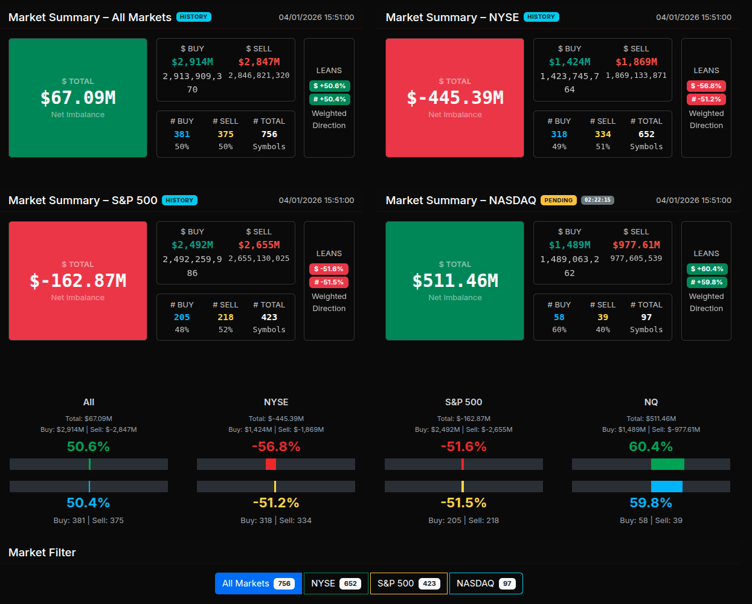Click HISTORY badge beside All Markets title

[x=194, y=17]
